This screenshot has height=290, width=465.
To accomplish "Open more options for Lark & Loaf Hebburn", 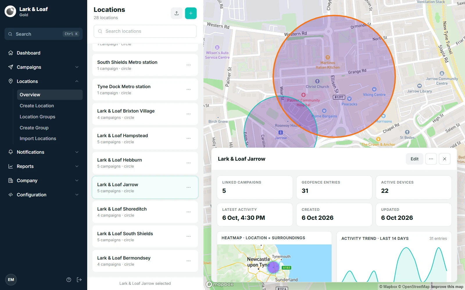I will coord(189,163).
